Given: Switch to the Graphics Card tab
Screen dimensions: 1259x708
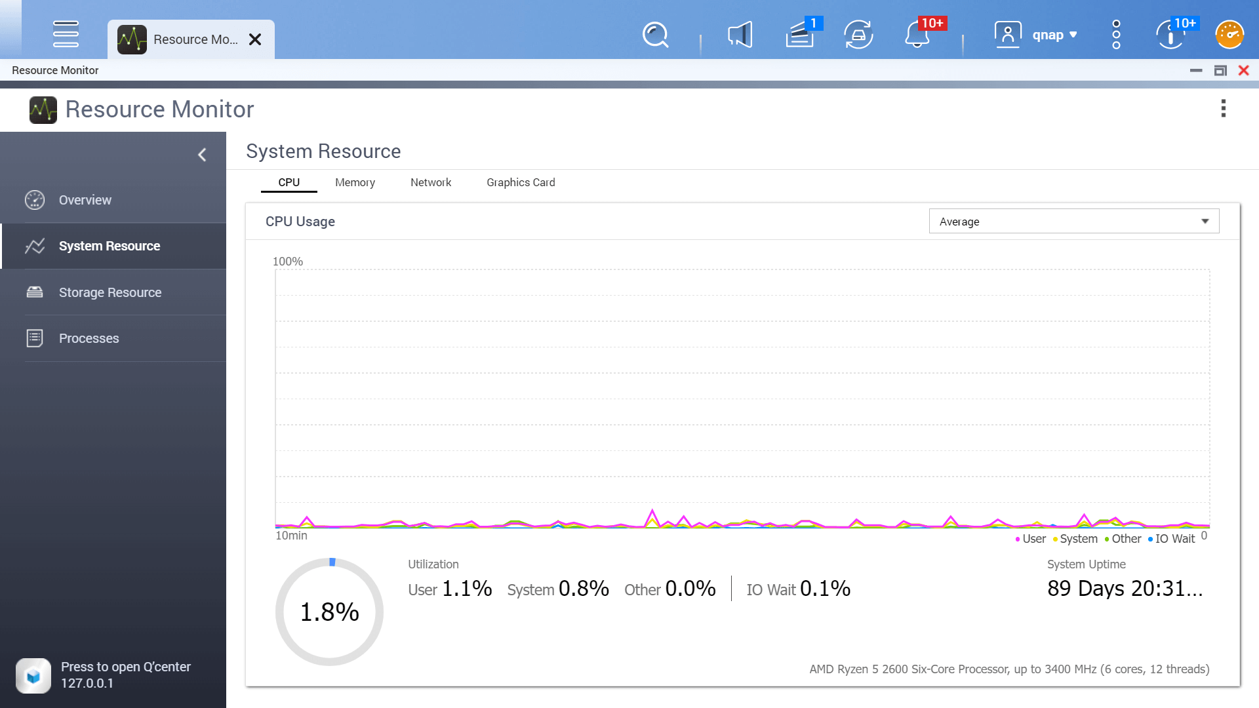Looking at the screenshot, I should 521,182.
